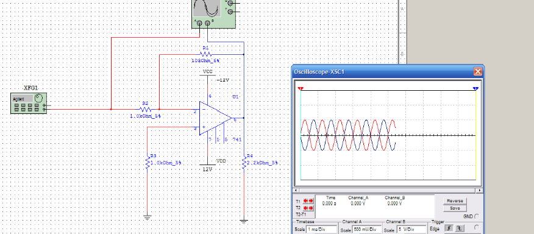Toggle the radio button beside trigger edge icons
This screenshot has height=234, width=534.
477,227
